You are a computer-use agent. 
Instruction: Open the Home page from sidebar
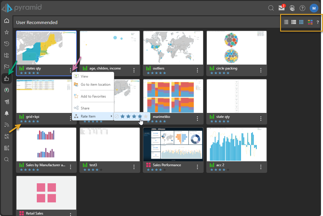6,21
